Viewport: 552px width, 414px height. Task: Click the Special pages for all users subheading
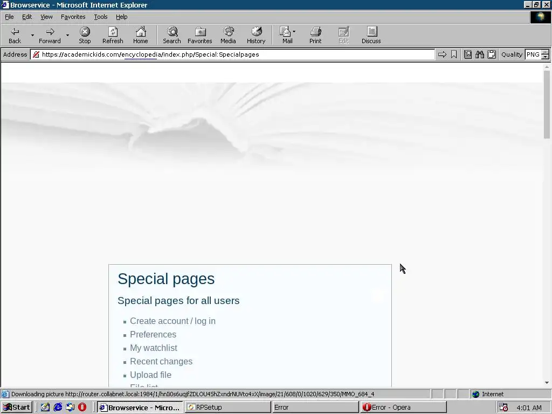point(178,301)
